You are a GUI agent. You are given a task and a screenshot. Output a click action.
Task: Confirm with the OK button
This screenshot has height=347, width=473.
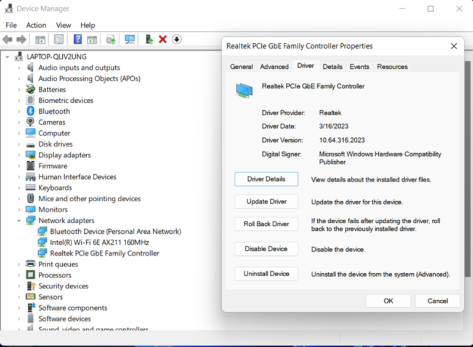388,301
